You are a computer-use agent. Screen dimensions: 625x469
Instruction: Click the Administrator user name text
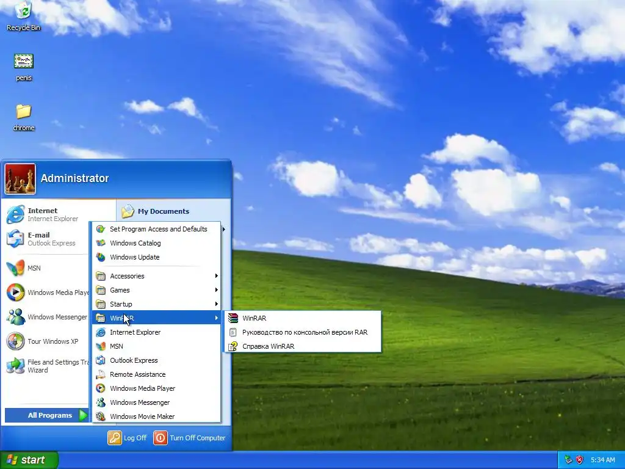pos(74,178)
